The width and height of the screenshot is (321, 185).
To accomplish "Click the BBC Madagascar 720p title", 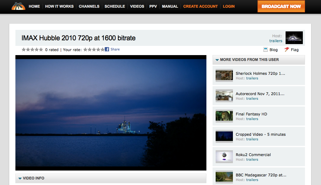I will [261, 175].
